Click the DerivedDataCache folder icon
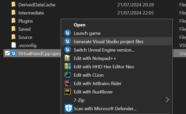This screenshot has width=186, height=114. click(x=14, y=5)
